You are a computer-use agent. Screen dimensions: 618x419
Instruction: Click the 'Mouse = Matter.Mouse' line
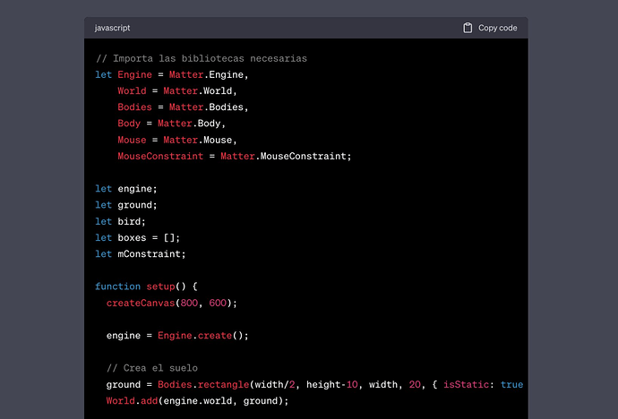point(176,140)
